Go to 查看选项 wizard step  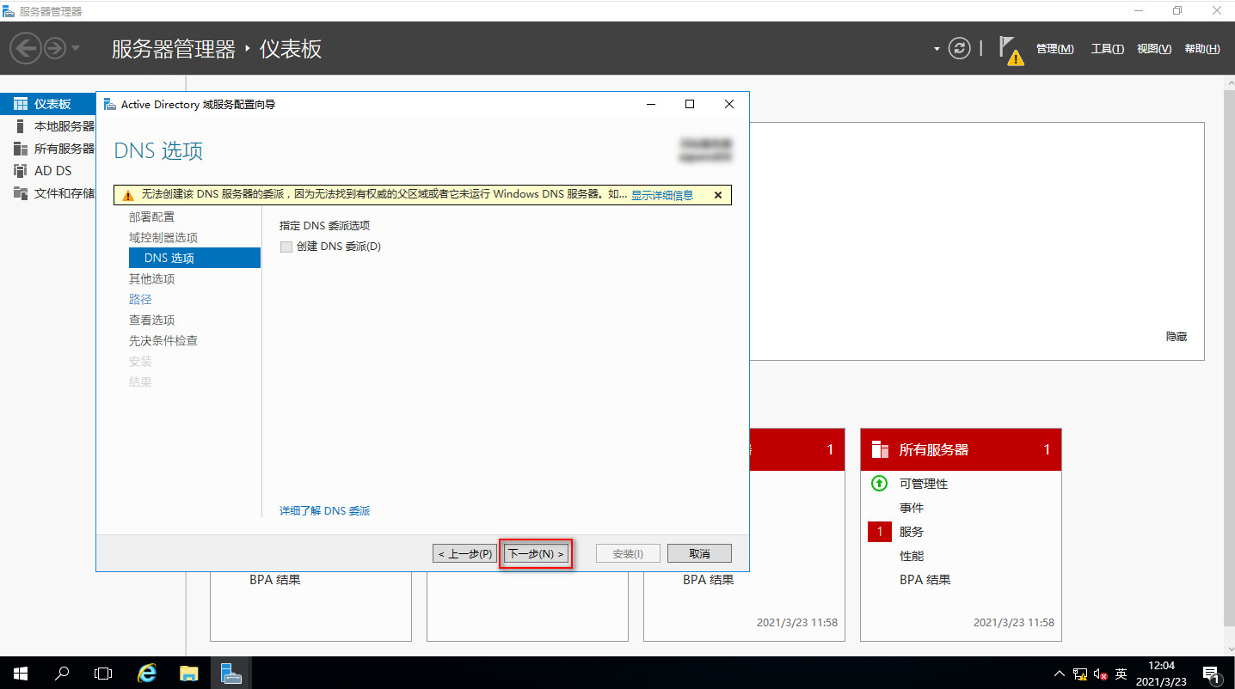151,320
